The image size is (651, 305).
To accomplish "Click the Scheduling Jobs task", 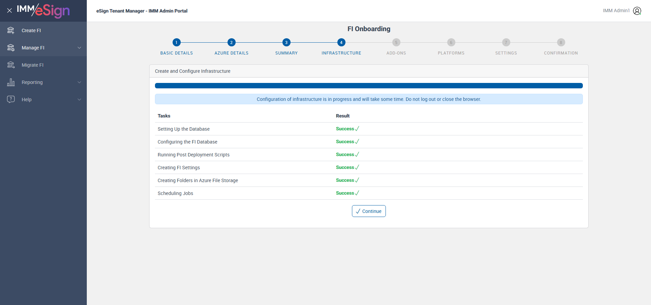I will (175, 193).
